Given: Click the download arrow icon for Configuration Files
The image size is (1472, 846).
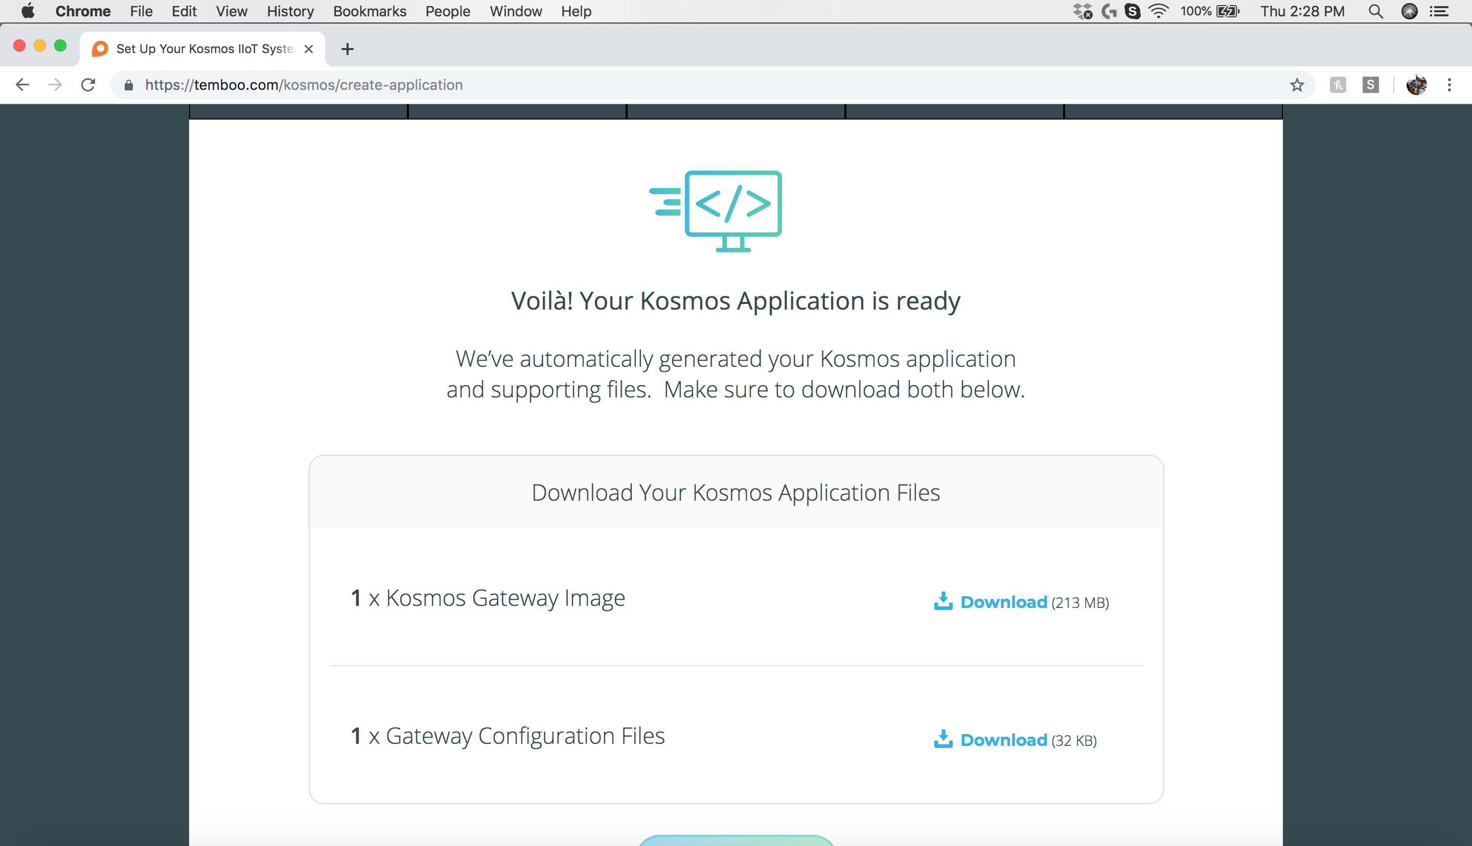Looking at the screenshot, I should [x=942, y=739].
